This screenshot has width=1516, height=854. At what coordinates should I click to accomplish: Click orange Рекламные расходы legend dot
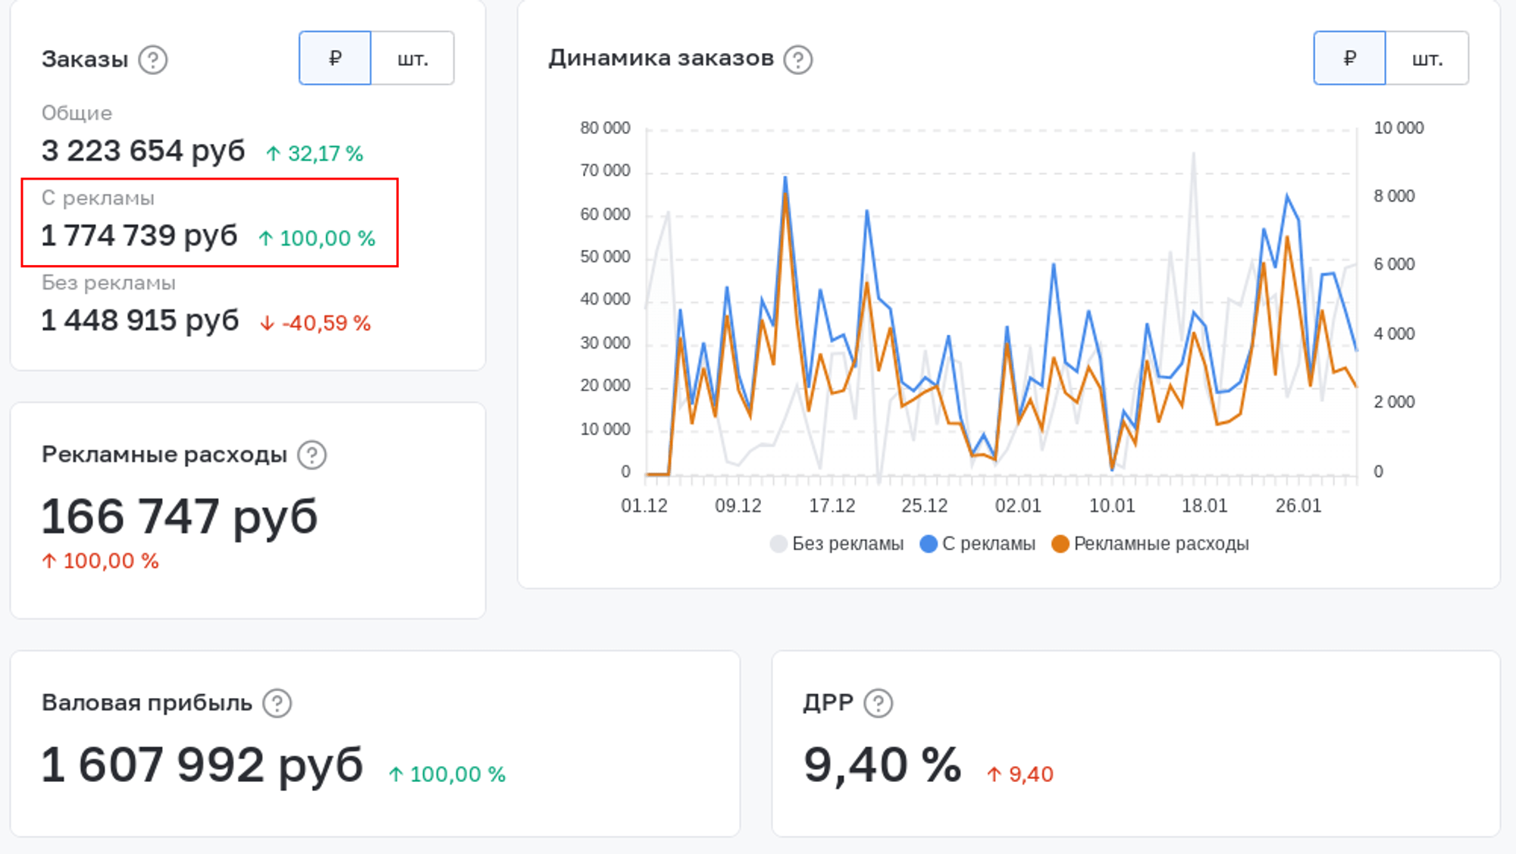1060,544
